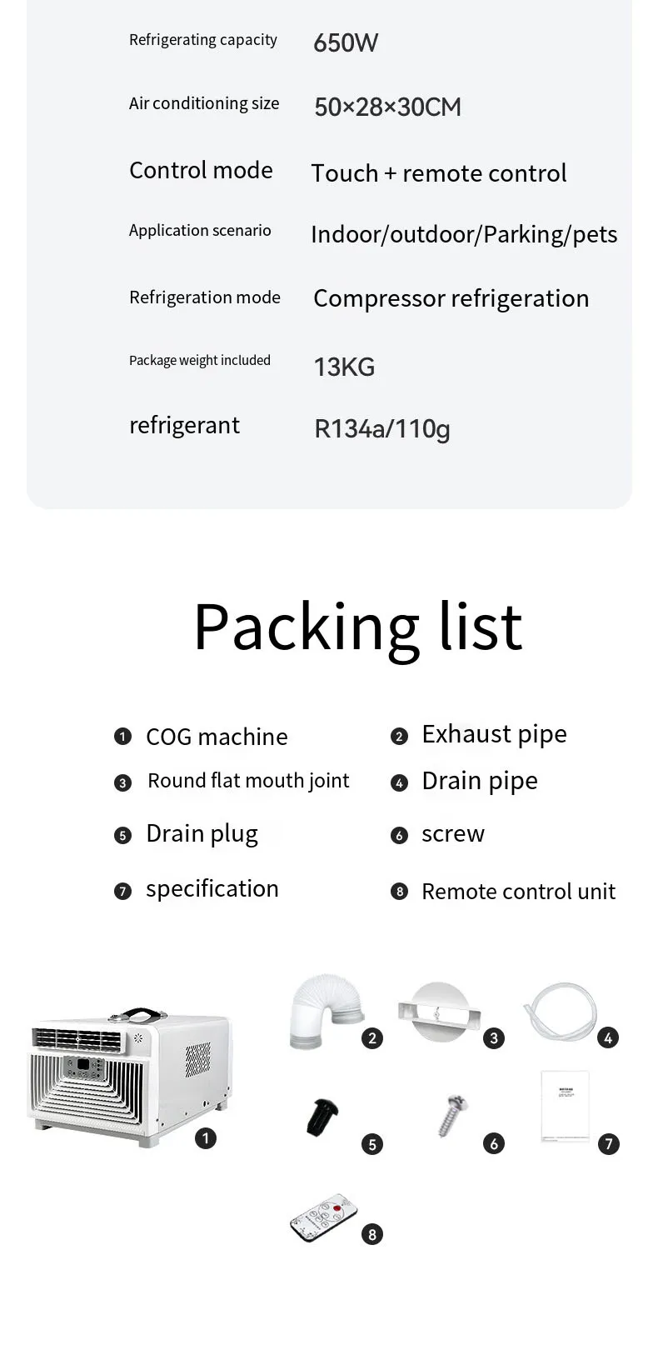The height and width of the screenshot is (1355, 658).
Task: Select the metal screw image
Action: 453,1116
